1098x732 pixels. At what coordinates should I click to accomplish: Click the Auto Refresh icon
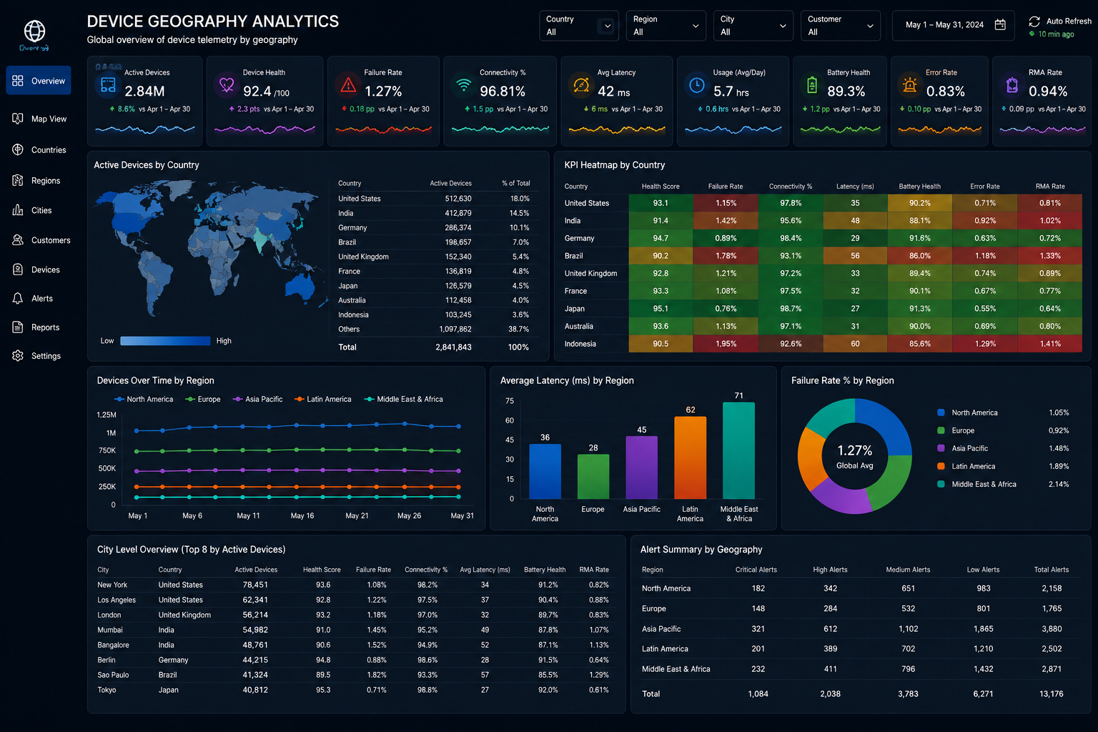click(x=1034, y=21)
